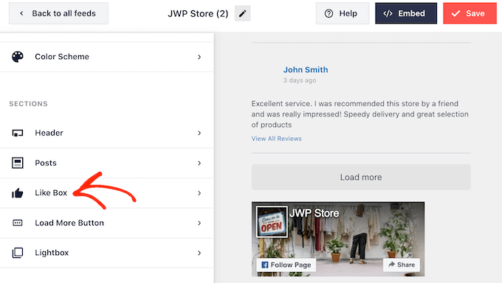The width and height of the screenshot is (502, 283).
Task: Click Load more in the preview
Action: (361, 177)
